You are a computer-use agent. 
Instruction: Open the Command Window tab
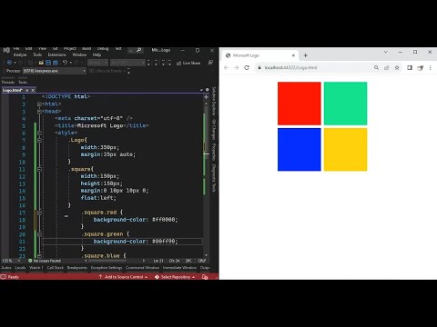point(142,268)
